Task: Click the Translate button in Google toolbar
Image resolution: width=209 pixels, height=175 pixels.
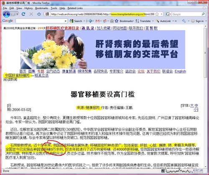Action: click(x=143, y=21)
